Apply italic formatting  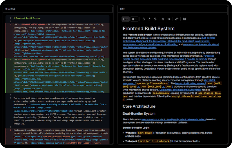click(149, 19)
